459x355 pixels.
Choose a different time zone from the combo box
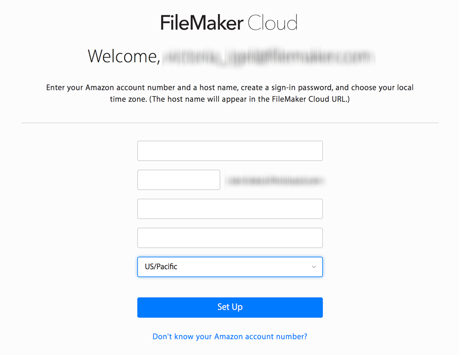(229, 267)
